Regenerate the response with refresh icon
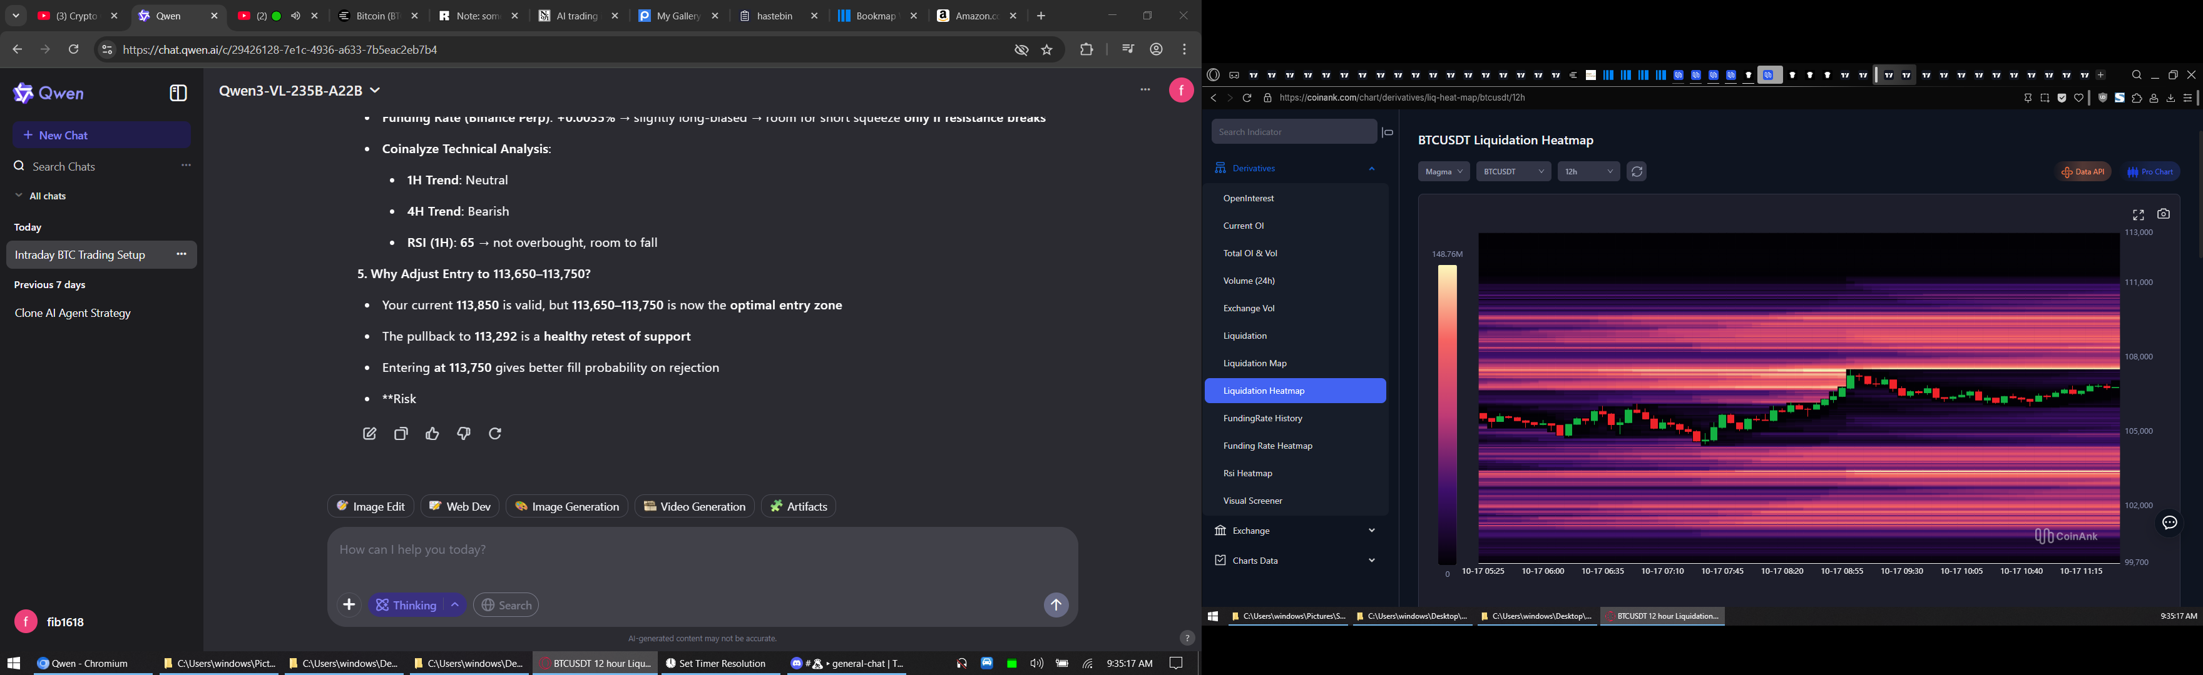This screenshot has height=675, width=2203. pyautogui.click(x=495, y=434)
